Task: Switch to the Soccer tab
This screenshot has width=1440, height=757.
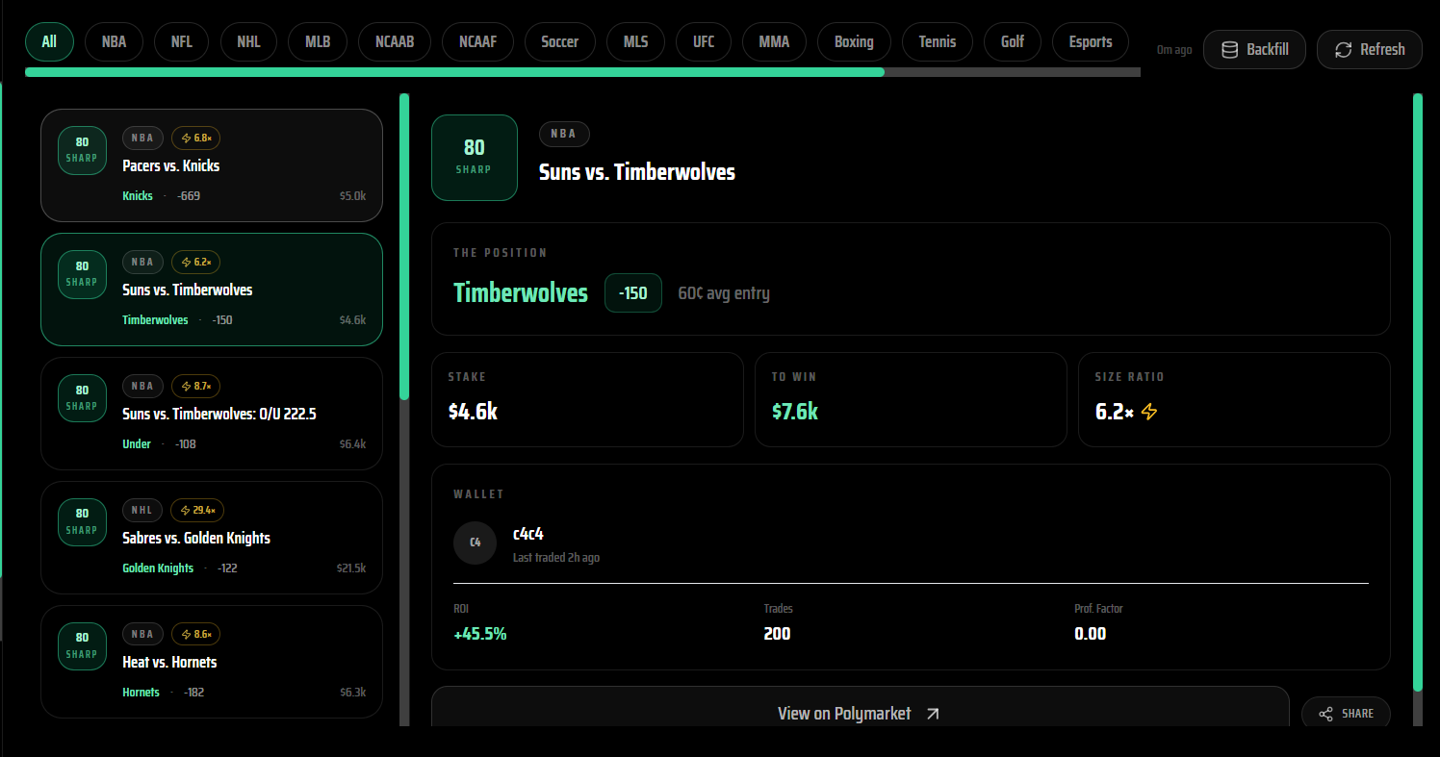Action: pyautogui.click(x=559, y=41)
